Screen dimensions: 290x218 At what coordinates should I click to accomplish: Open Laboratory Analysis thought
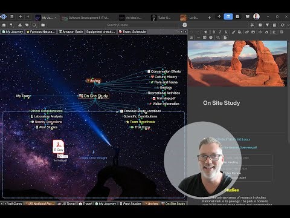click(47, 116)
